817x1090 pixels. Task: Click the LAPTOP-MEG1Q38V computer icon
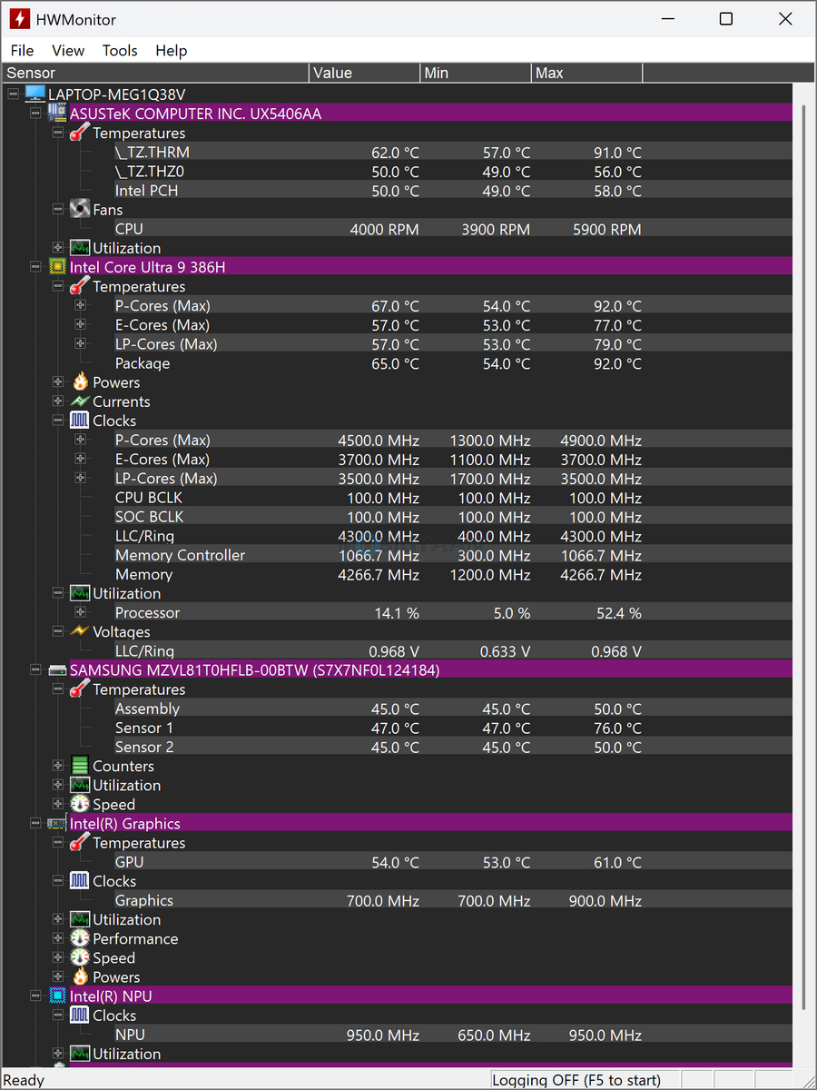[x=35, y=94]
